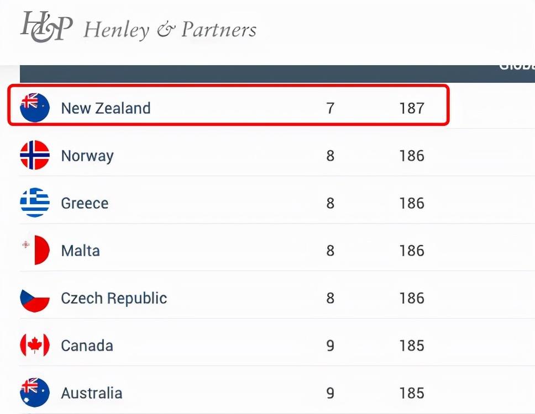Image resolution: width=535 pixels, height=414 pixels.
Task: Click the Henley & Partners H&P logo
Action: pos(46,26)
